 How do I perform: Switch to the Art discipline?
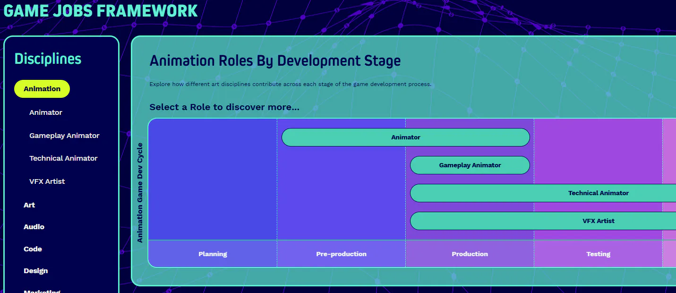(29, 205)
